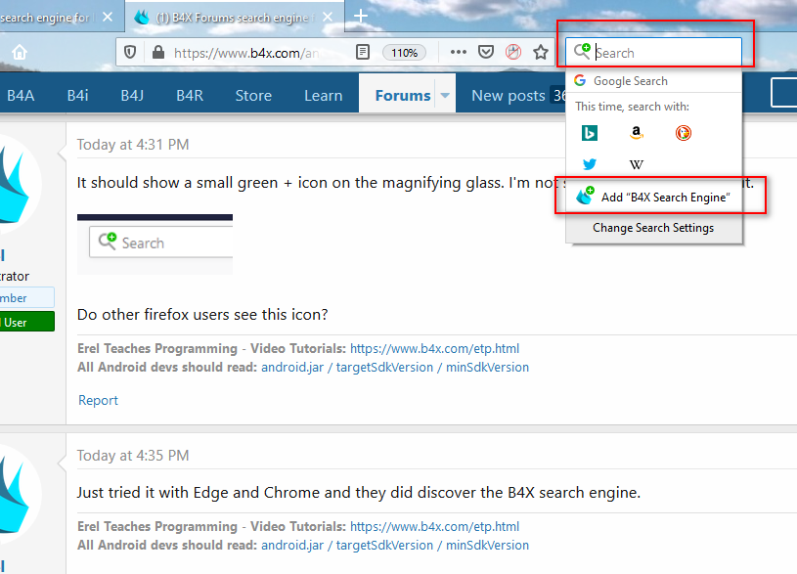
Task: Go to the Store page
Action: click(253, 95)
